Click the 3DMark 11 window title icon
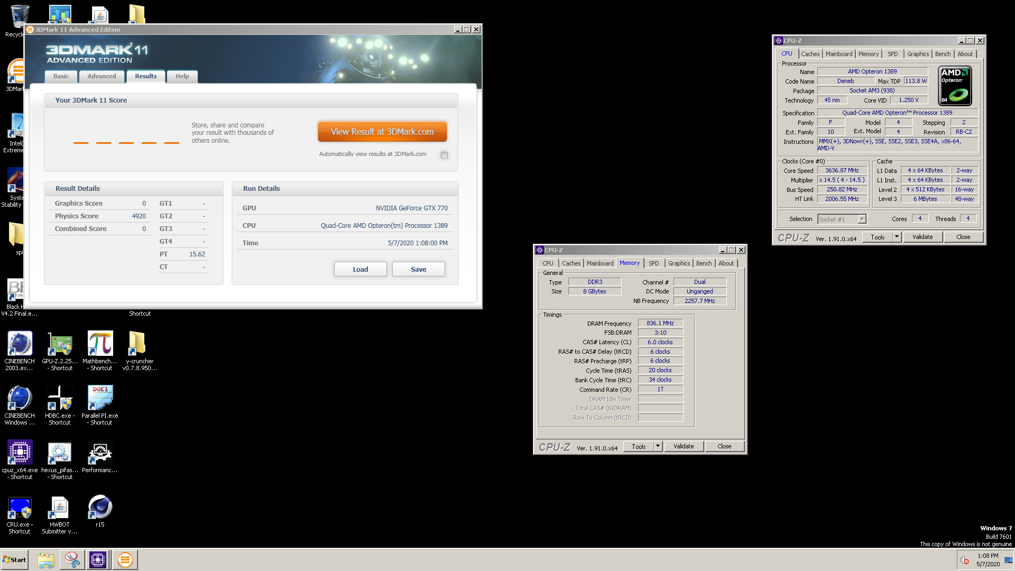The image size is (1015, 571). click(30, 30)
